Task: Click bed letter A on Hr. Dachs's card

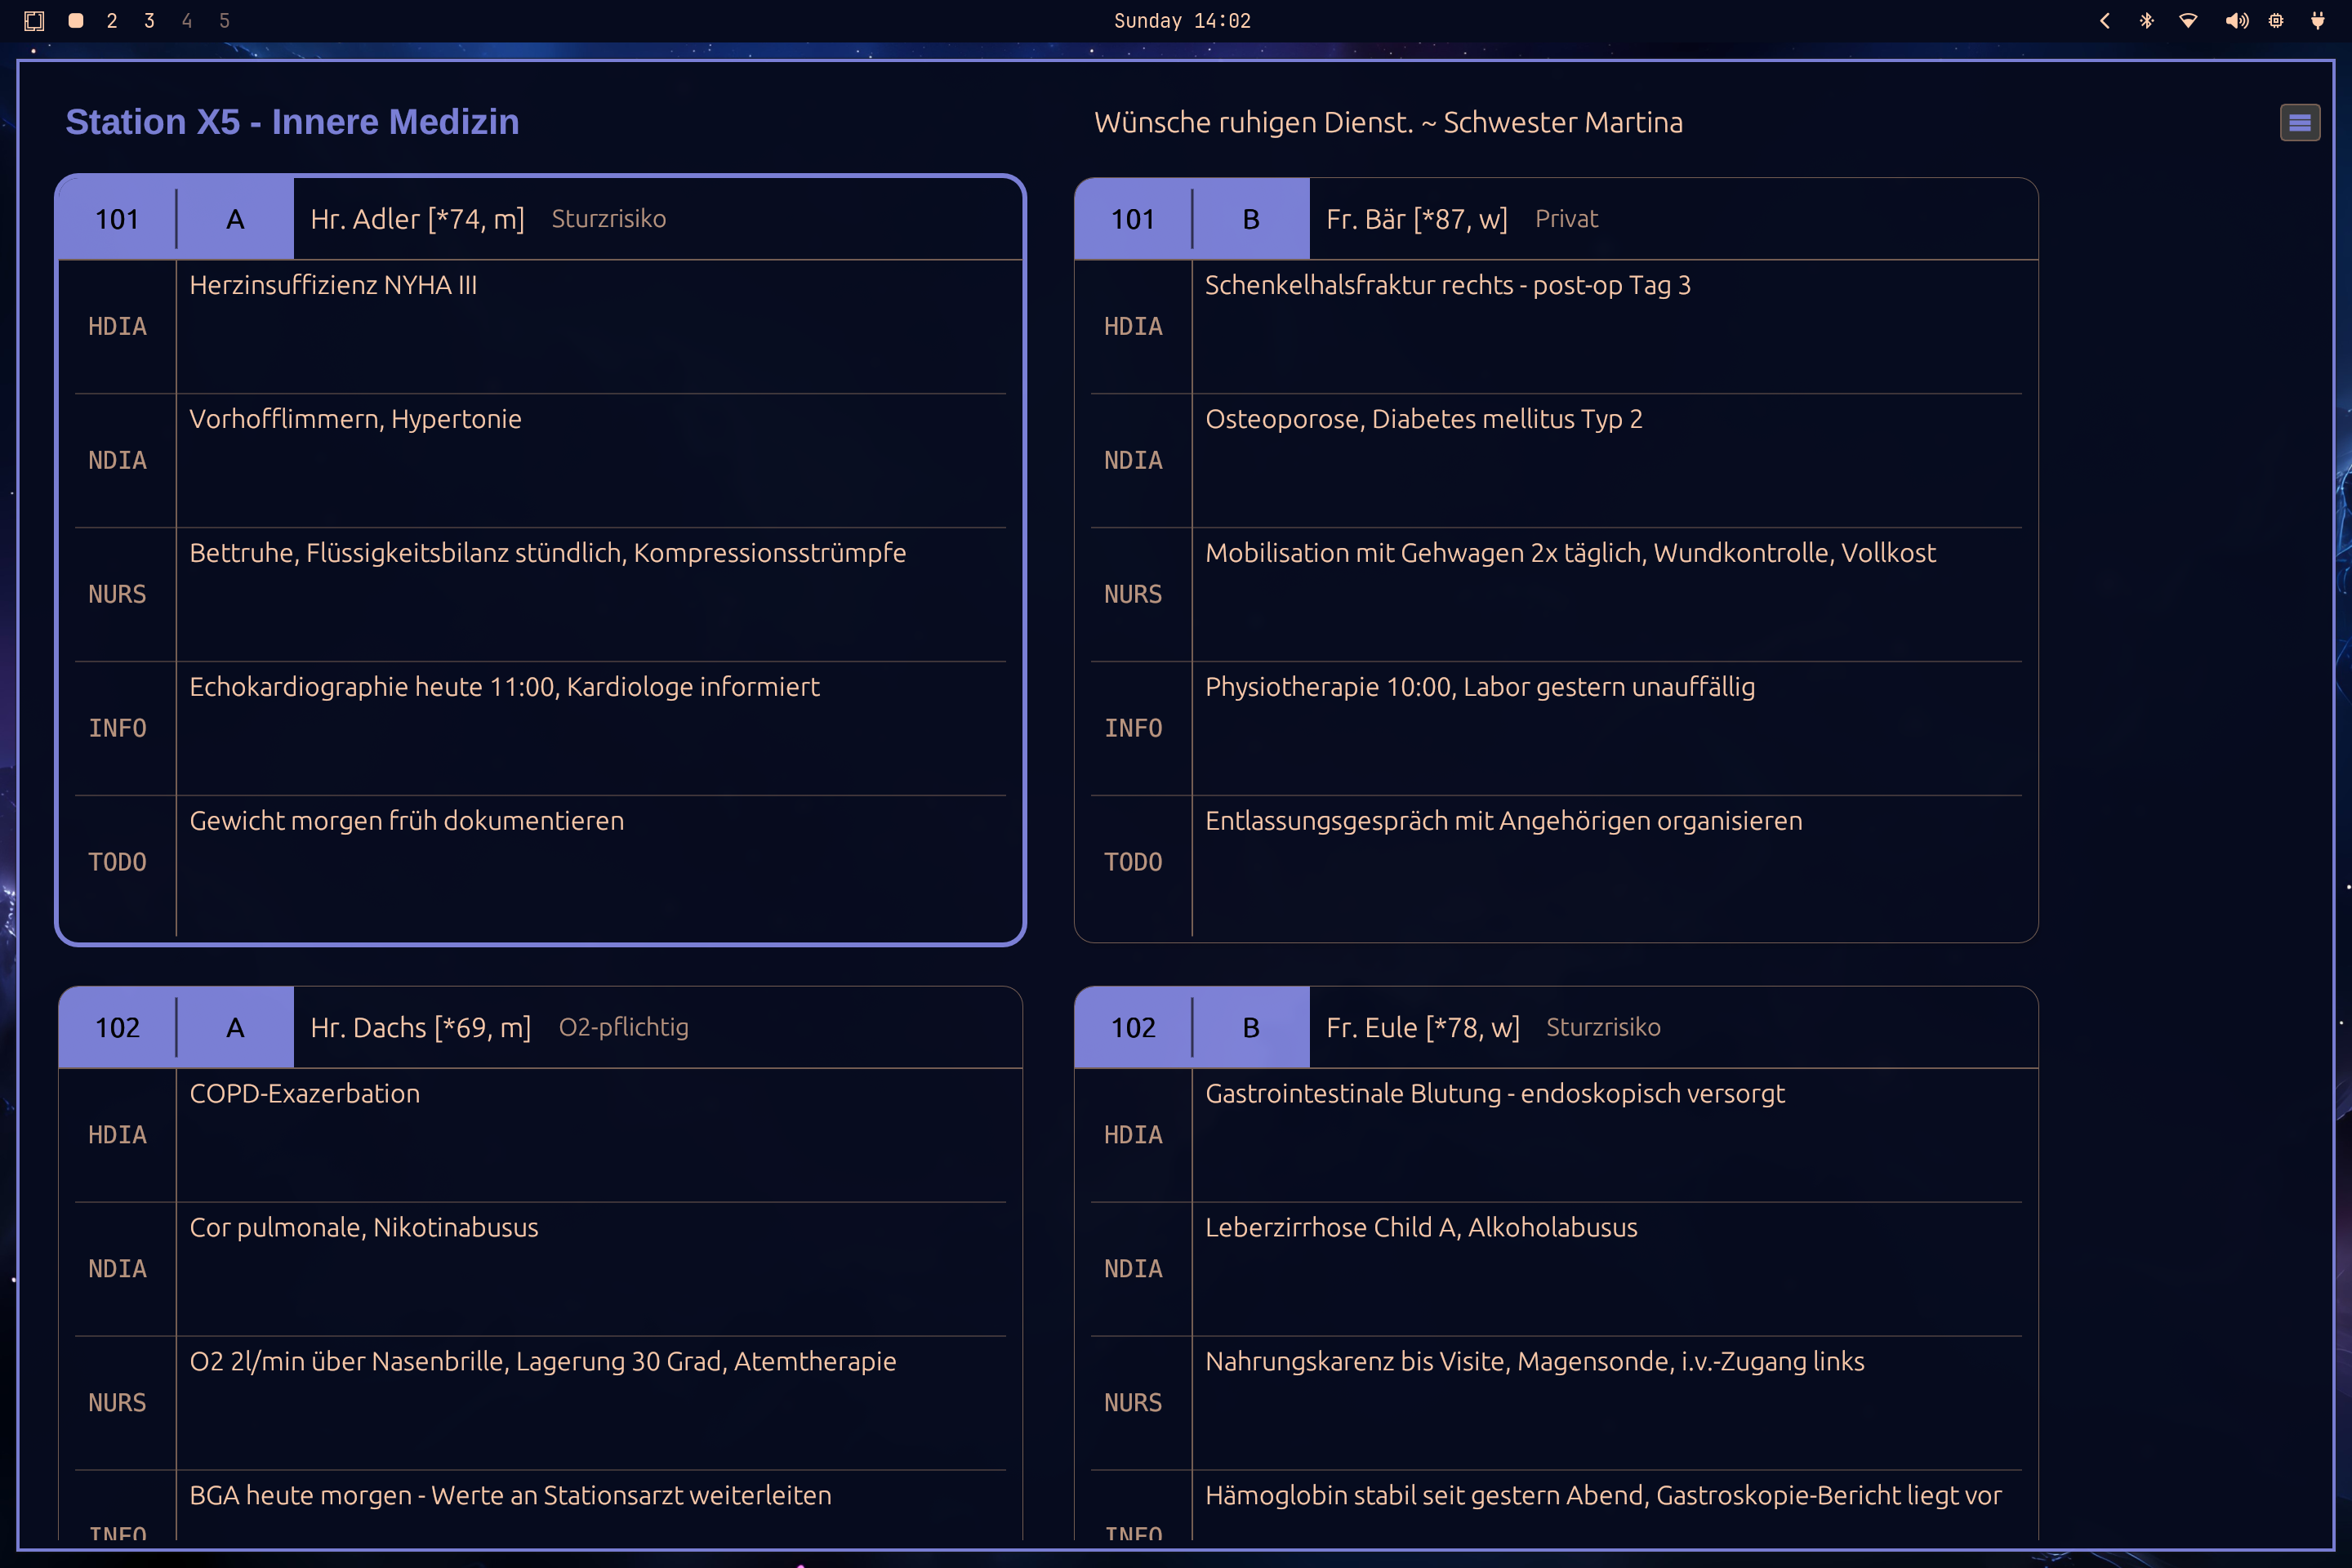Action: [x=235, y=1027]
